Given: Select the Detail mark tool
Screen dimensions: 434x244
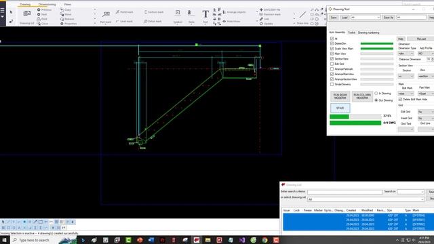Looking at the screenshot, I should coord(153,21).
